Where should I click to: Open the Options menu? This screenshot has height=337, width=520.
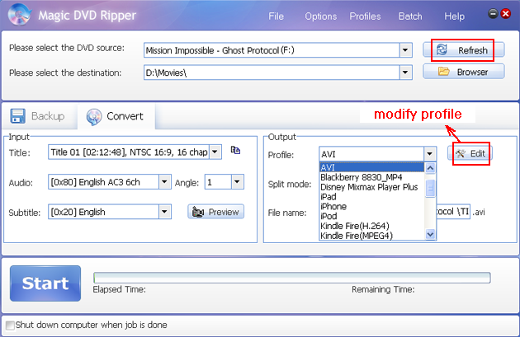coord(321,16)
